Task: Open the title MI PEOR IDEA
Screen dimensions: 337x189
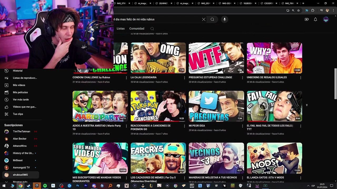Action: 197,126
